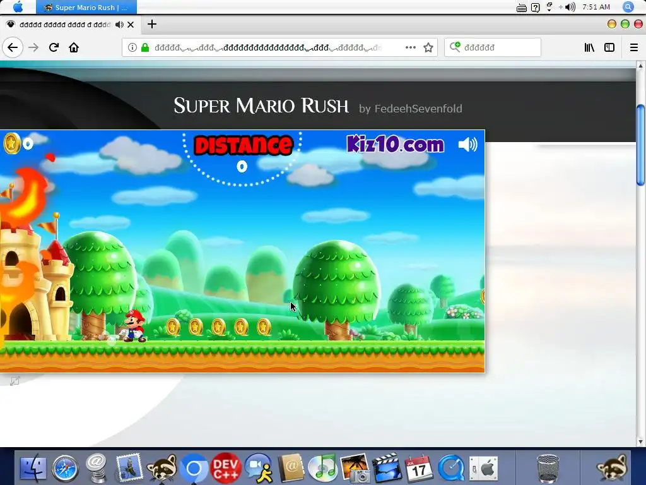646x485 pixels.
Task: Open Finder from the dock
Action: pyautogui.click(x=33, y=469)
